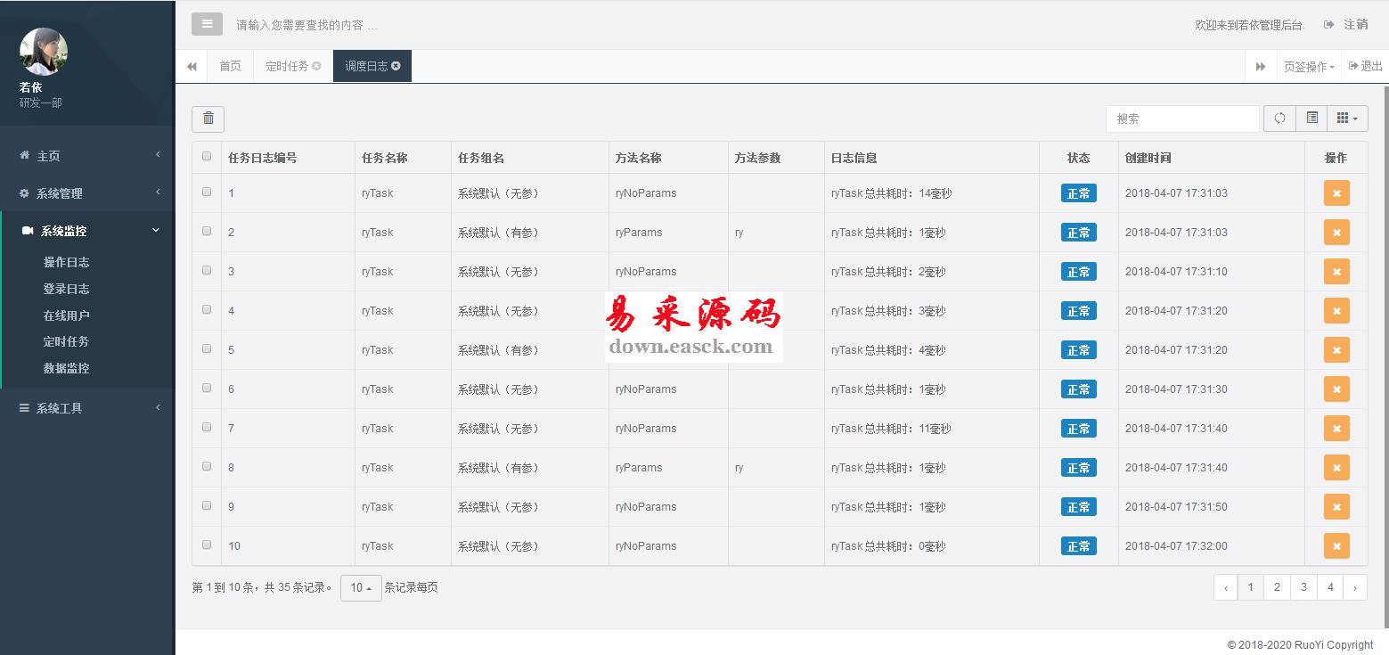Click the refresh icon beside search box
Viewport: 1389px width, 655px height.
click(1279, 119)
